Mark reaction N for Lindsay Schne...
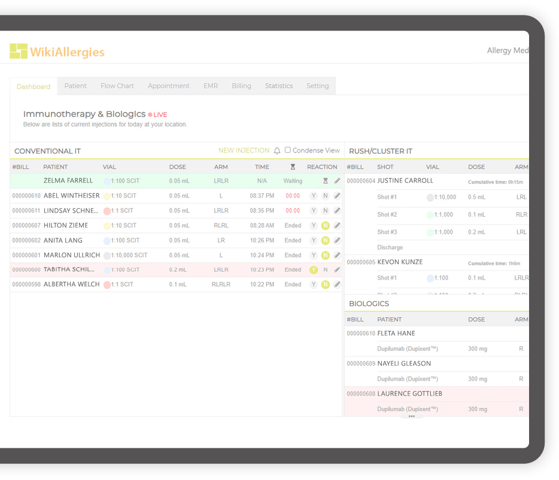This screenshot has width=559, height=480. point(325,211)
